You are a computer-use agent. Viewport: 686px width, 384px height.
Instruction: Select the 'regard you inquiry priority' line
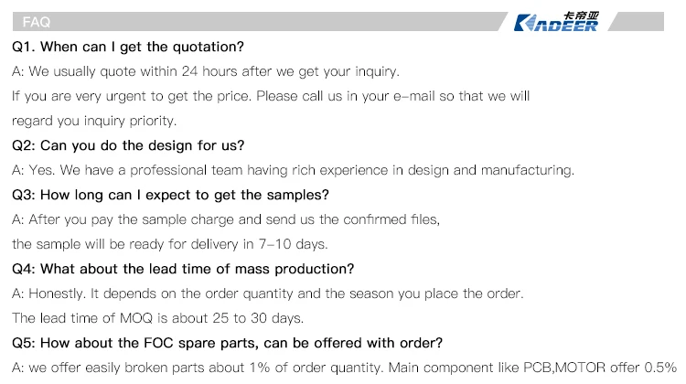[x=94, y=120]
